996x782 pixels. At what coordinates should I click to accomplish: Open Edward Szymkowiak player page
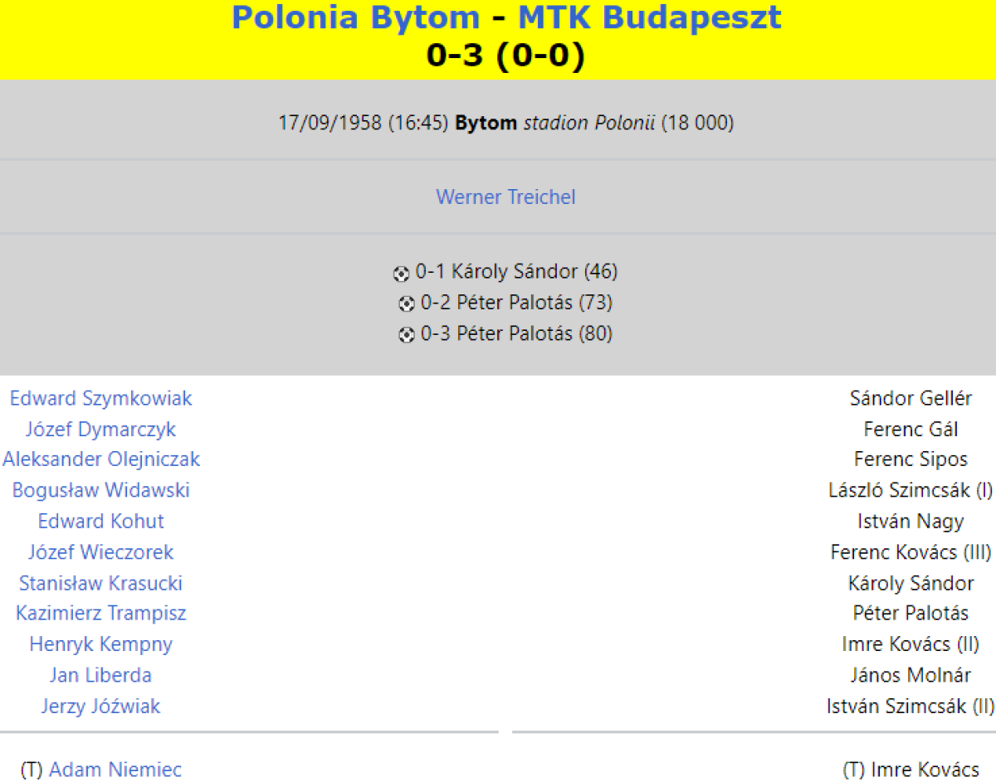[x=100, y=399]
